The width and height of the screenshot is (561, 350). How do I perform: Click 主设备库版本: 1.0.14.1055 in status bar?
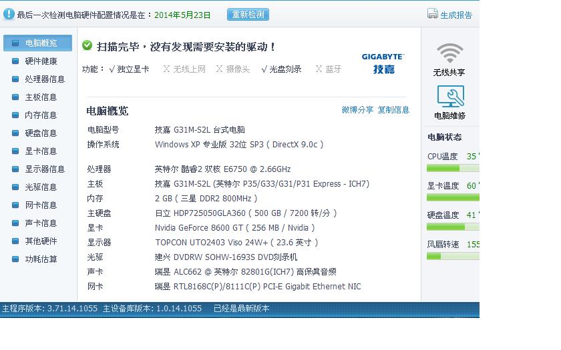[x=152, y=308]
